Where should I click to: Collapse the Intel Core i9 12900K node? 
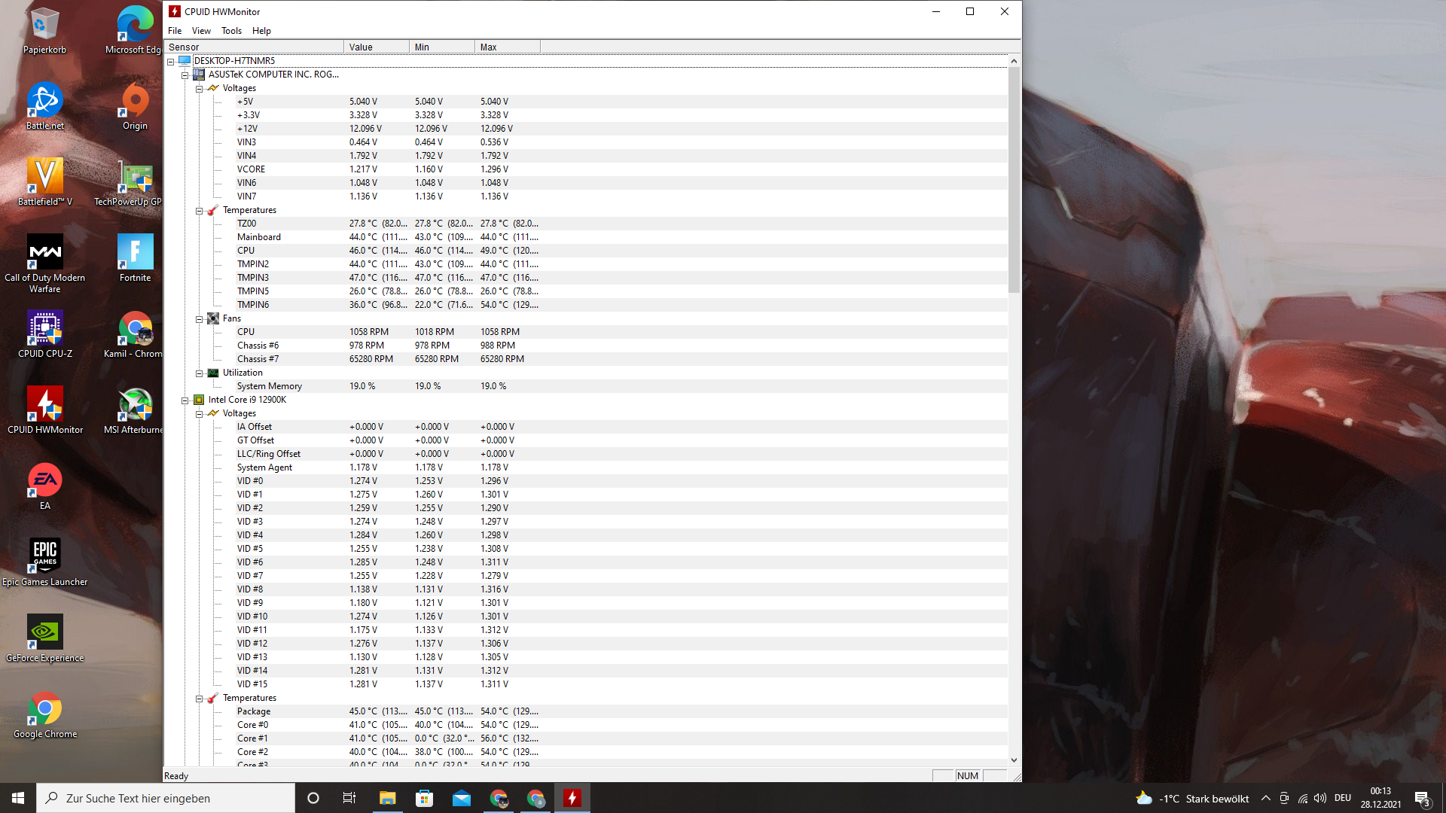pyautogui.click(x=185, y=400)
